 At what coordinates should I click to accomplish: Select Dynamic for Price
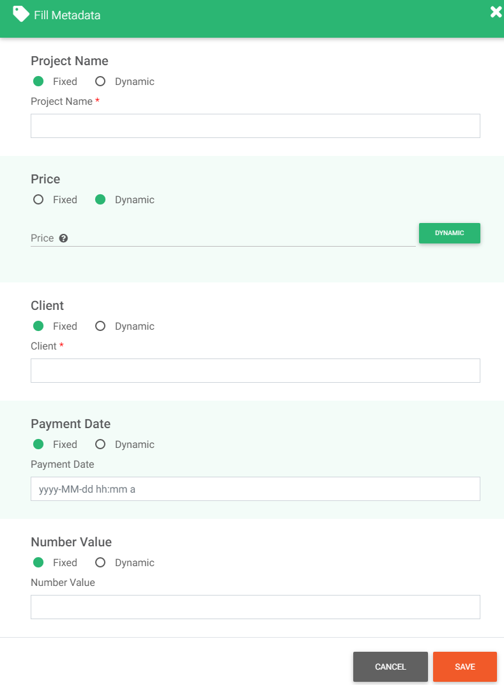(x=100, y=199)
